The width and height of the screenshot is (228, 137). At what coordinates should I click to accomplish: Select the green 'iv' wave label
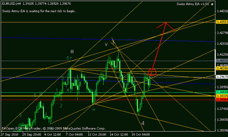(x=94, y=109)
